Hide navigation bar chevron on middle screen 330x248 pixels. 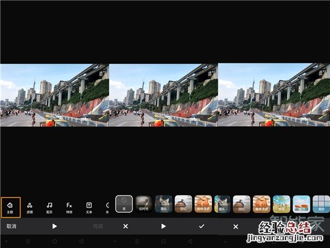115,241
